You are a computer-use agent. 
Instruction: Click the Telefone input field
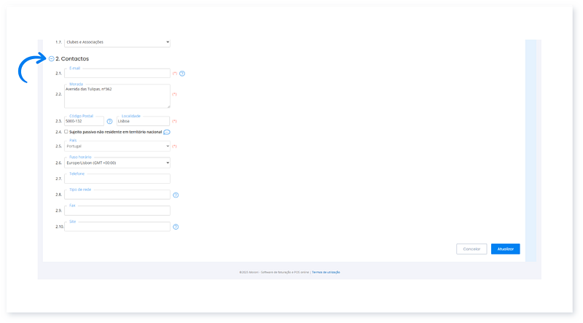coord(117,179)
